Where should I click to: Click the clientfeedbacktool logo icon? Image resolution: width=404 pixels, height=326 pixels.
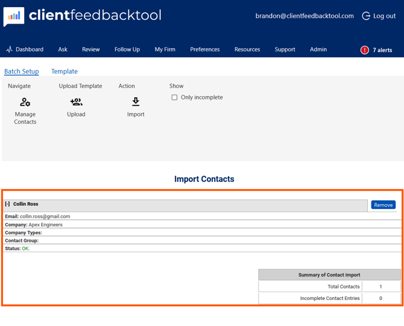click(14, 16)
